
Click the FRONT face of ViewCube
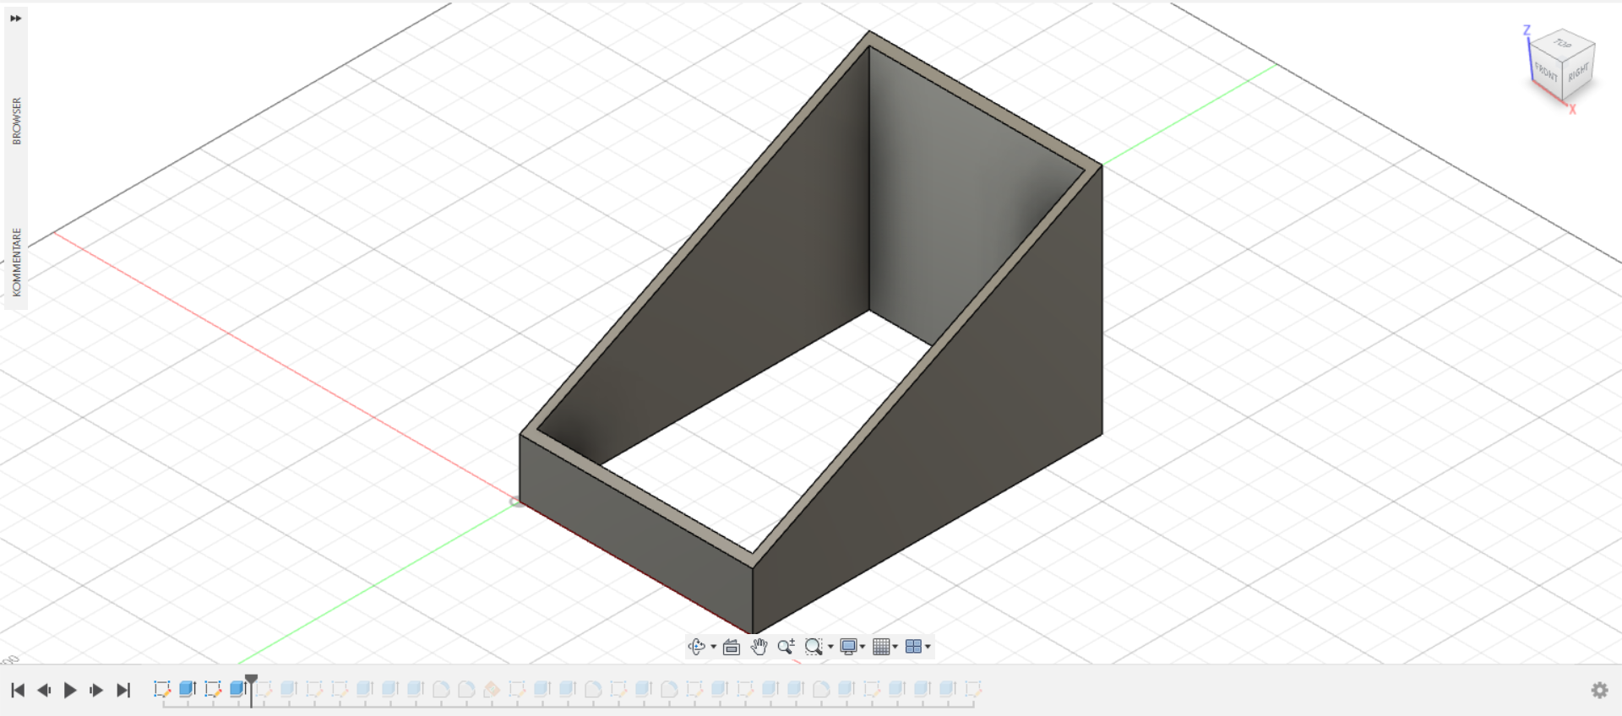(1546, 72)
